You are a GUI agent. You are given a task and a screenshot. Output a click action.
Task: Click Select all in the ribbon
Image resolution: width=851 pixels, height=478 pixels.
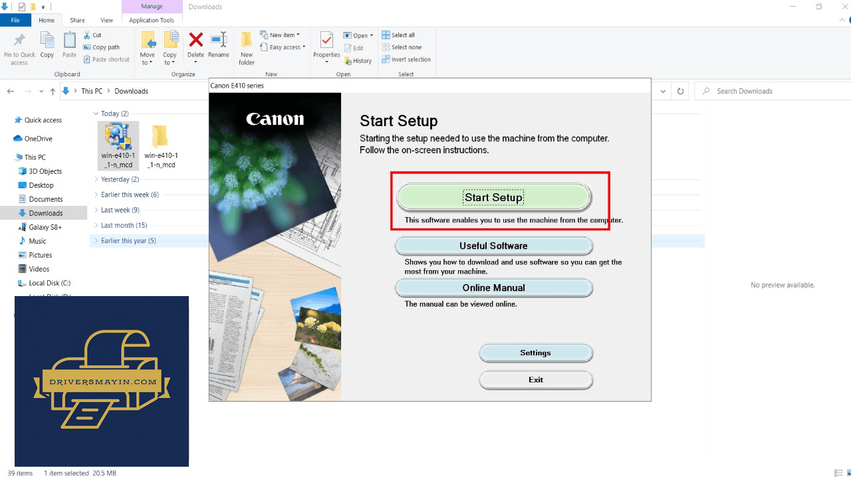coord(398,35)
